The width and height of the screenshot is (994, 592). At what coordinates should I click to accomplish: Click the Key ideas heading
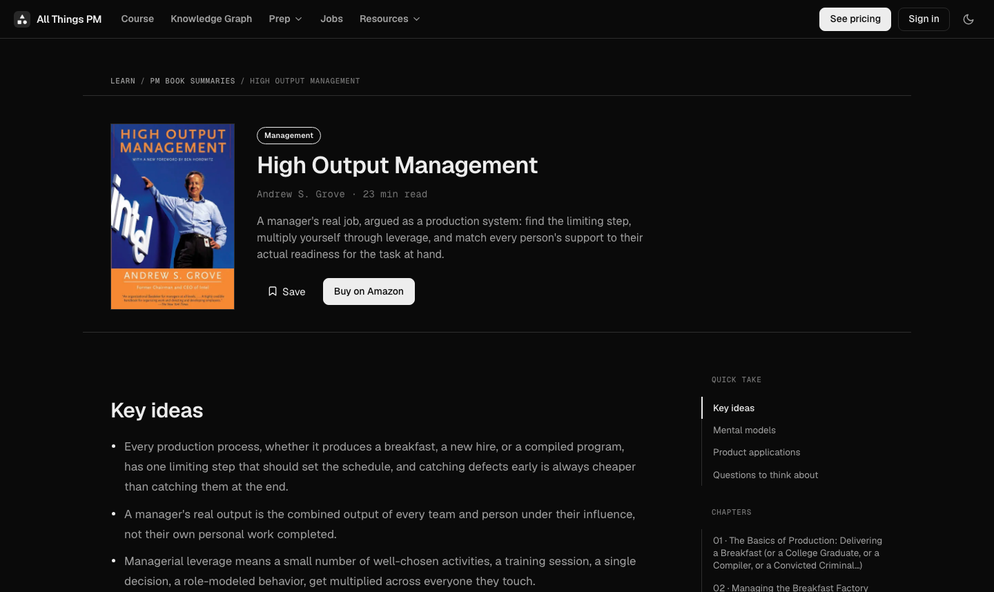[x=157, y=411]
